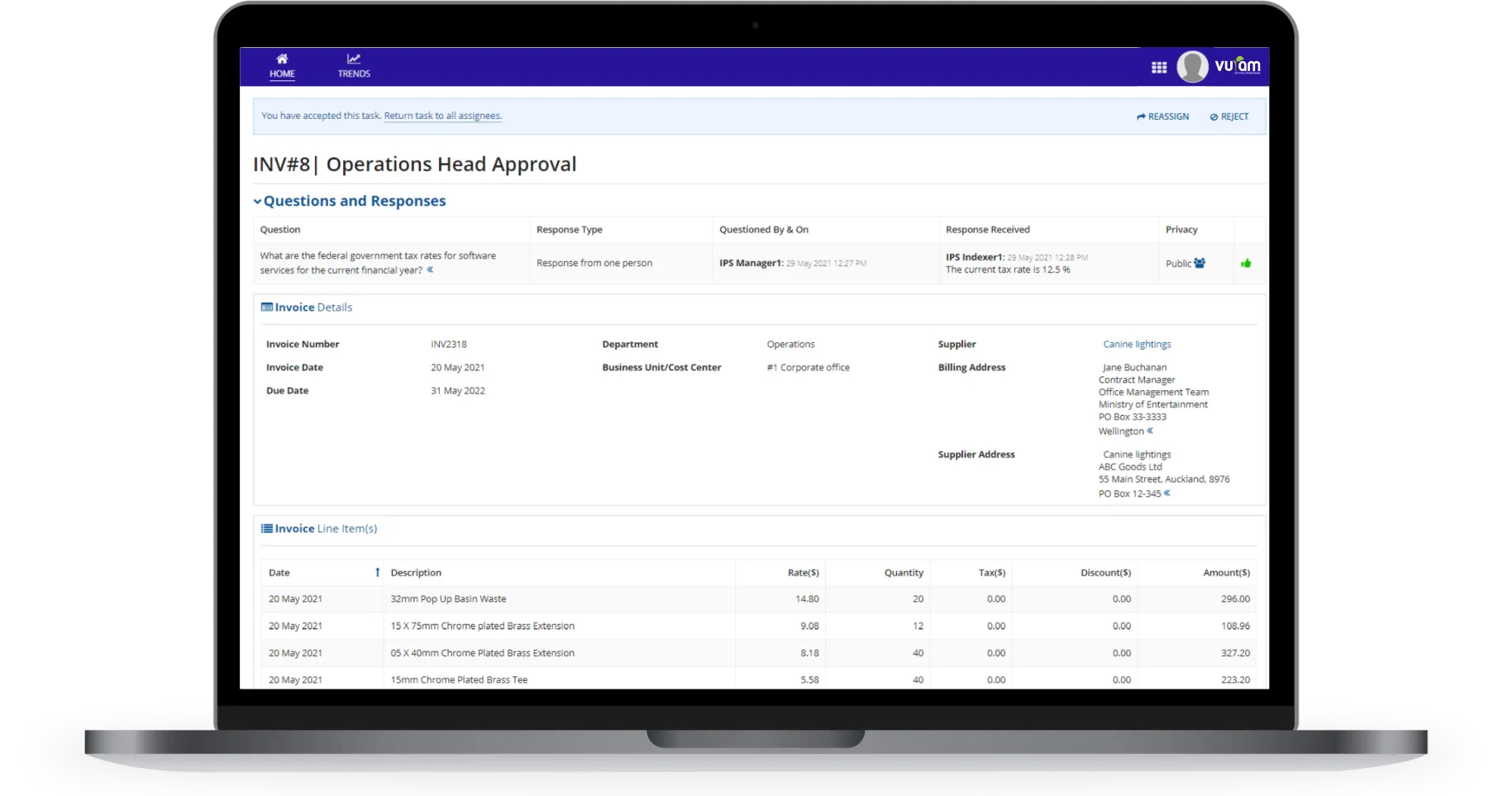Click the amount 296.00
Image resolution: width=1503 pixels, height=796 pixels.
click(x=1235, y=599)
